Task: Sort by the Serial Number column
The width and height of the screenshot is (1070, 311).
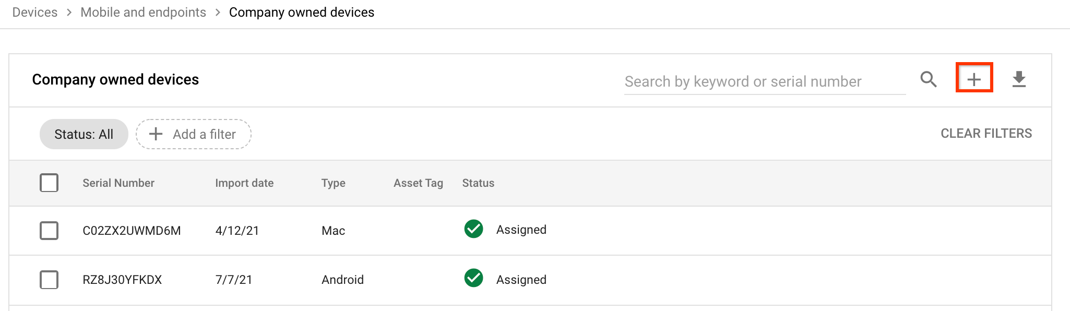Action: (118, 183)
